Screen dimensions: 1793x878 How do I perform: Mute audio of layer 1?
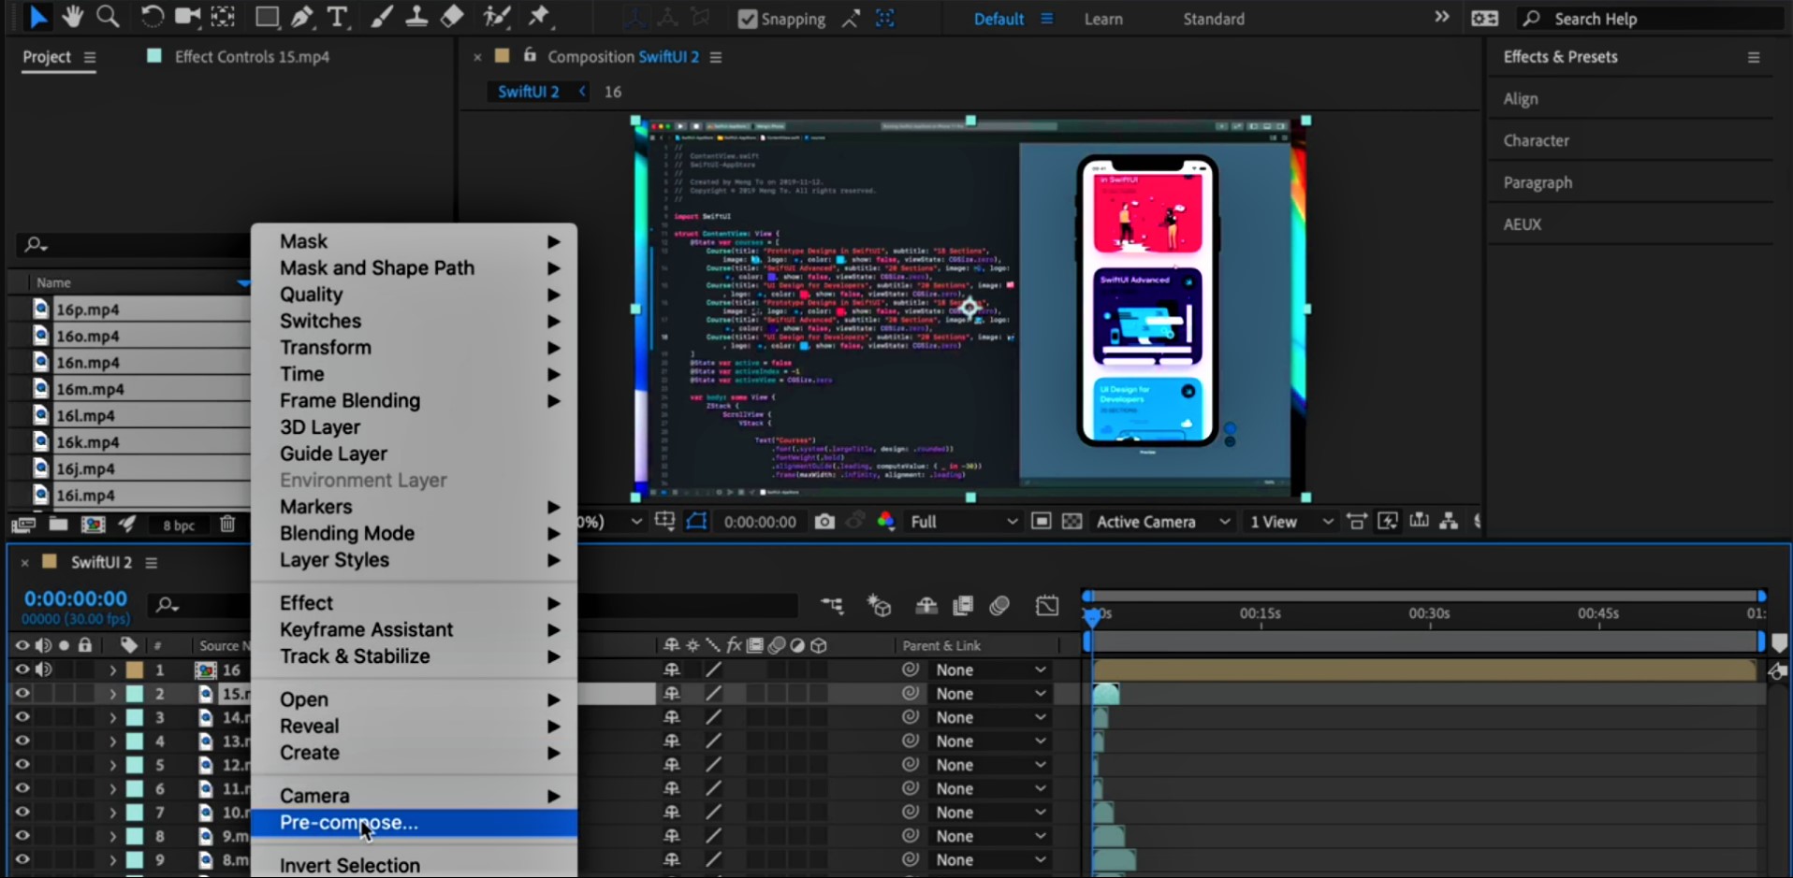click(43, 669)
